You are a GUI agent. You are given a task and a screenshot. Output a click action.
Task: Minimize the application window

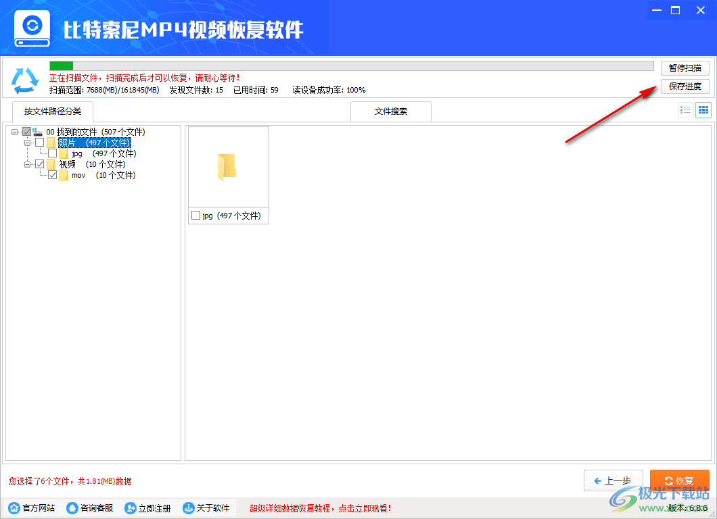(657, 10)
